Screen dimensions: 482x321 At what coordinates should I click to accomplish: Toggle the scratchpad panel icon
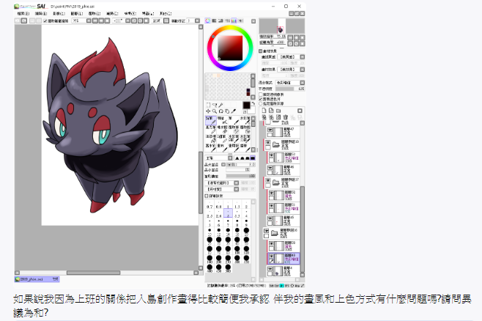(241, 21)
